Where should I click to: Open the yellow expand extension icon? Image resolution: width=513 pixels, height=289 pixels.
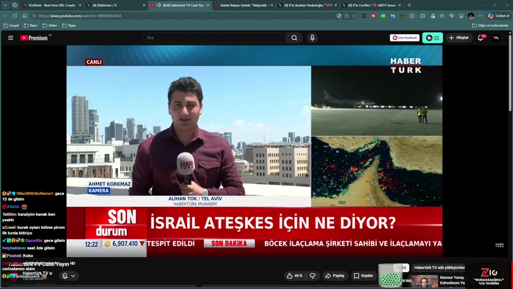(402, 16)
